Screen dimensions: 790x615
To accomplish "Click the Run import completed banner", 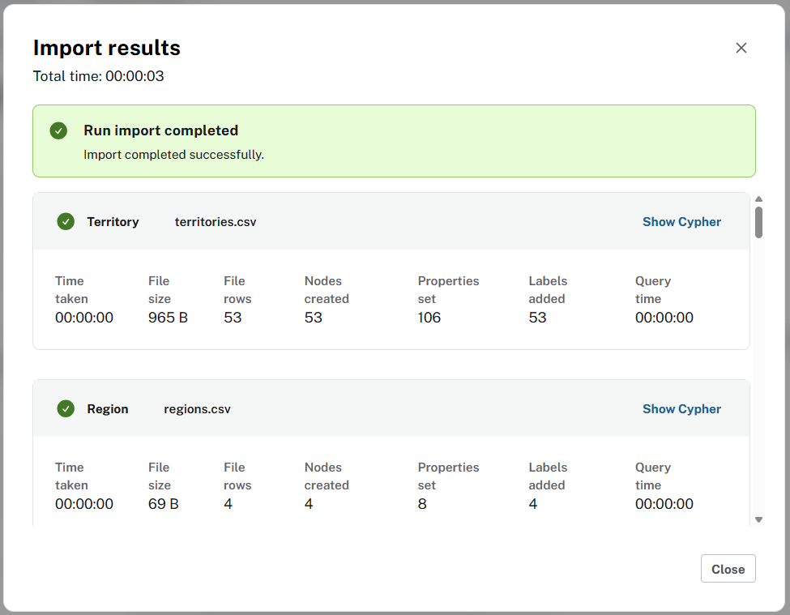I will pos(394,139).
